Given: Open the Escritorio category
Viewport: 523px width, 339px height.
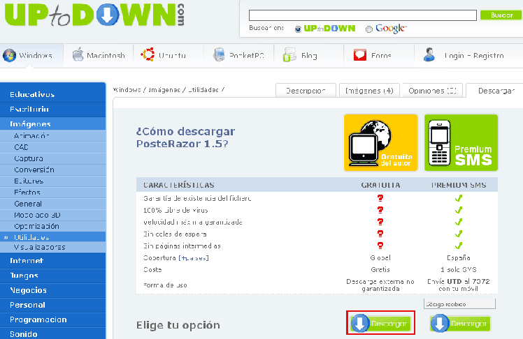Looking at the screenshot, I should [52, 109].
